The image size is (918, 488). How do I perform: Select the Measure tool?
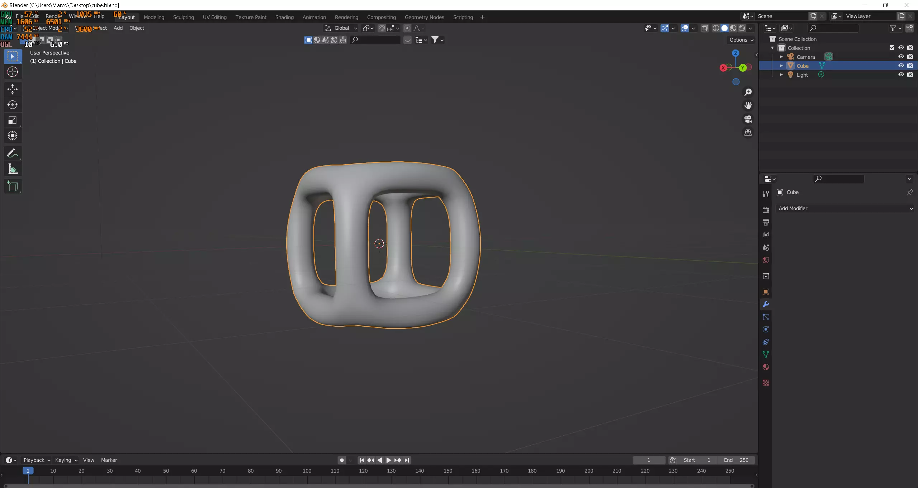click(x=13, y=169)
